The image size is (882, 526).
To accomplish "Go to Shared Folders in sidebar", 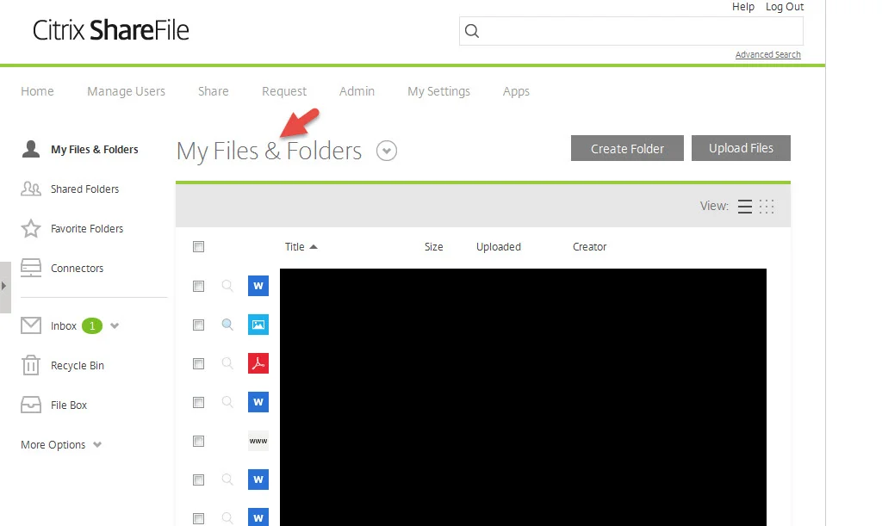I will tap(85, 189).
